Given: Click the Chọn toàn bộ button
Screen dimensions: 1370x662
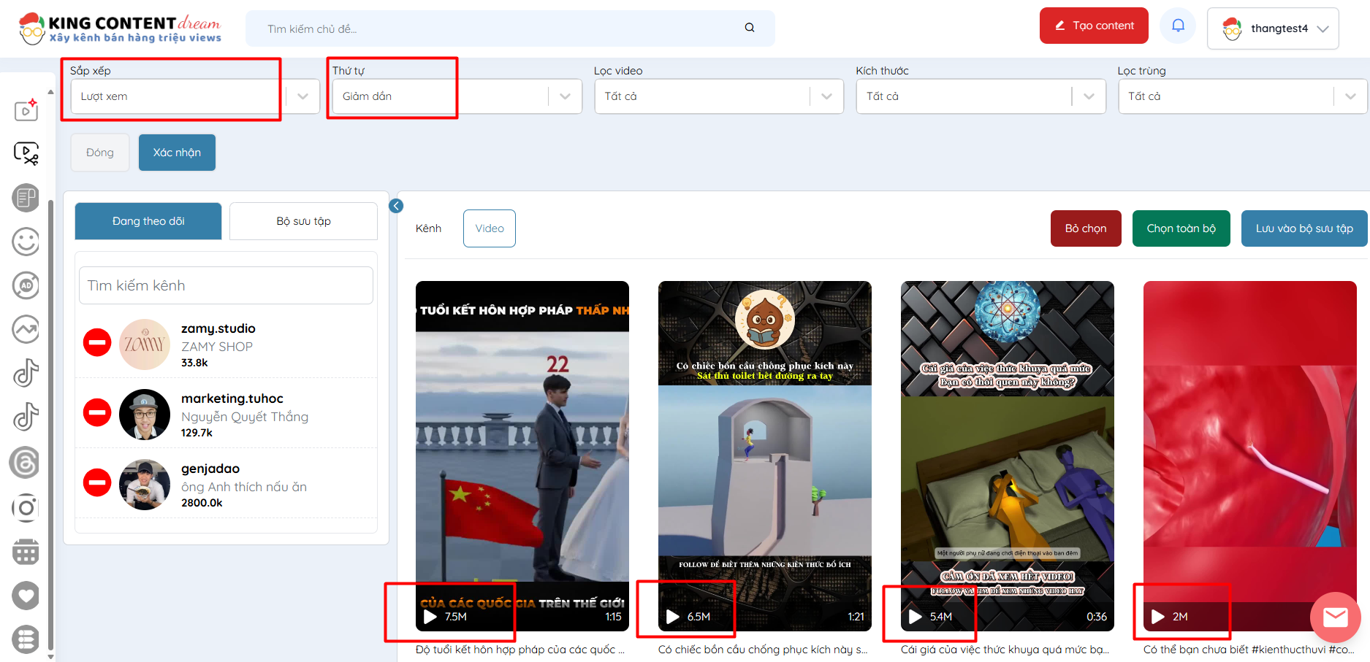Looking at the screenshot, I should pos(1181,228).
